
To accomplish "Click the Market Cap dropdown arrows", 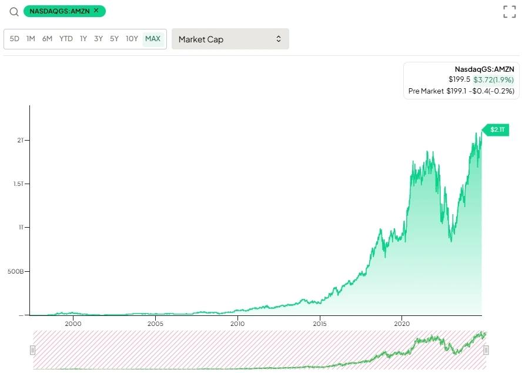I will pyautogui.click(x=278, y=39).
